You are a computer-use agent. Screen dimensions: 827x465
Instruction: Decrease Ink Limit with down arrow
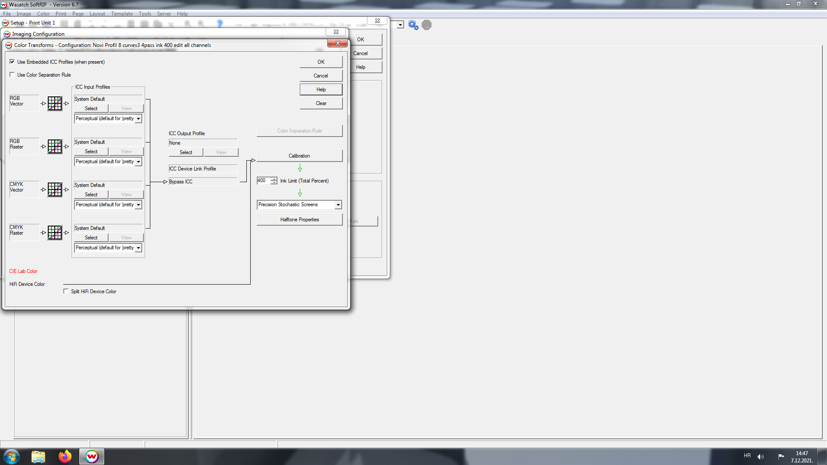[274, 183]
